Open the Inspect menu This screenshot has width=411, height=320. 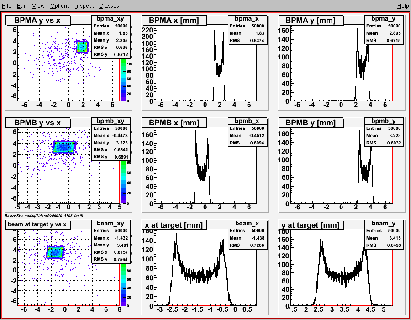point(84,6)
